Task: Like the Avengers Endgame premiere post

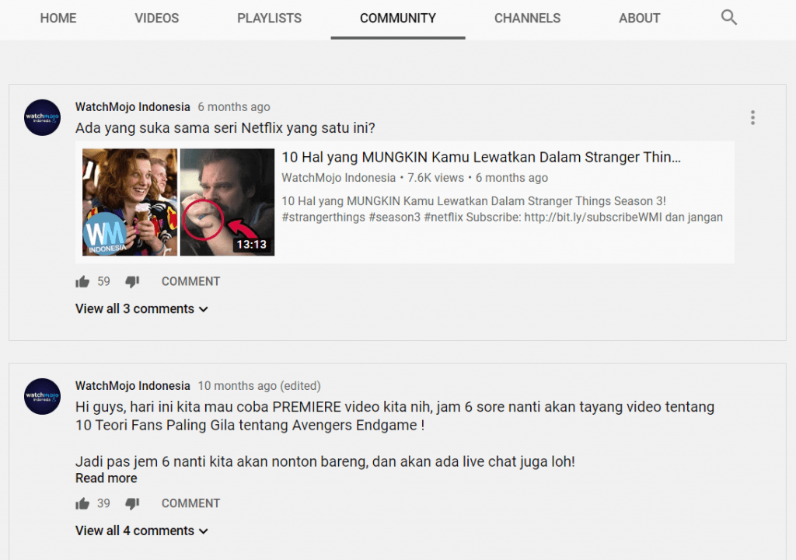Action: pos(82,503)
